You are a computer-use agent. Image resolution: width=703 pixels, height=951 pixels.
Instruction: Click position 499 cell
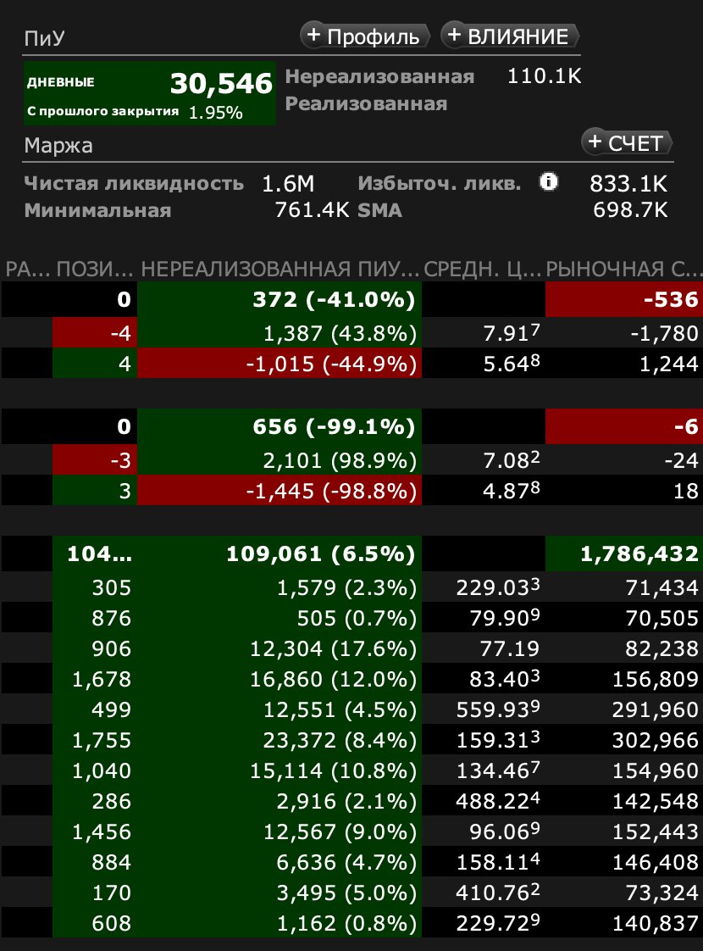tap(95, 709)
